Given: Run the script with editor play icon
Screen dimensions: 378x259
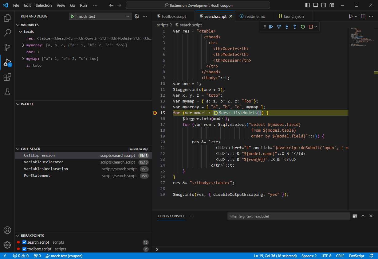Looking at the screenshot, I should click(x=351, y=16).
